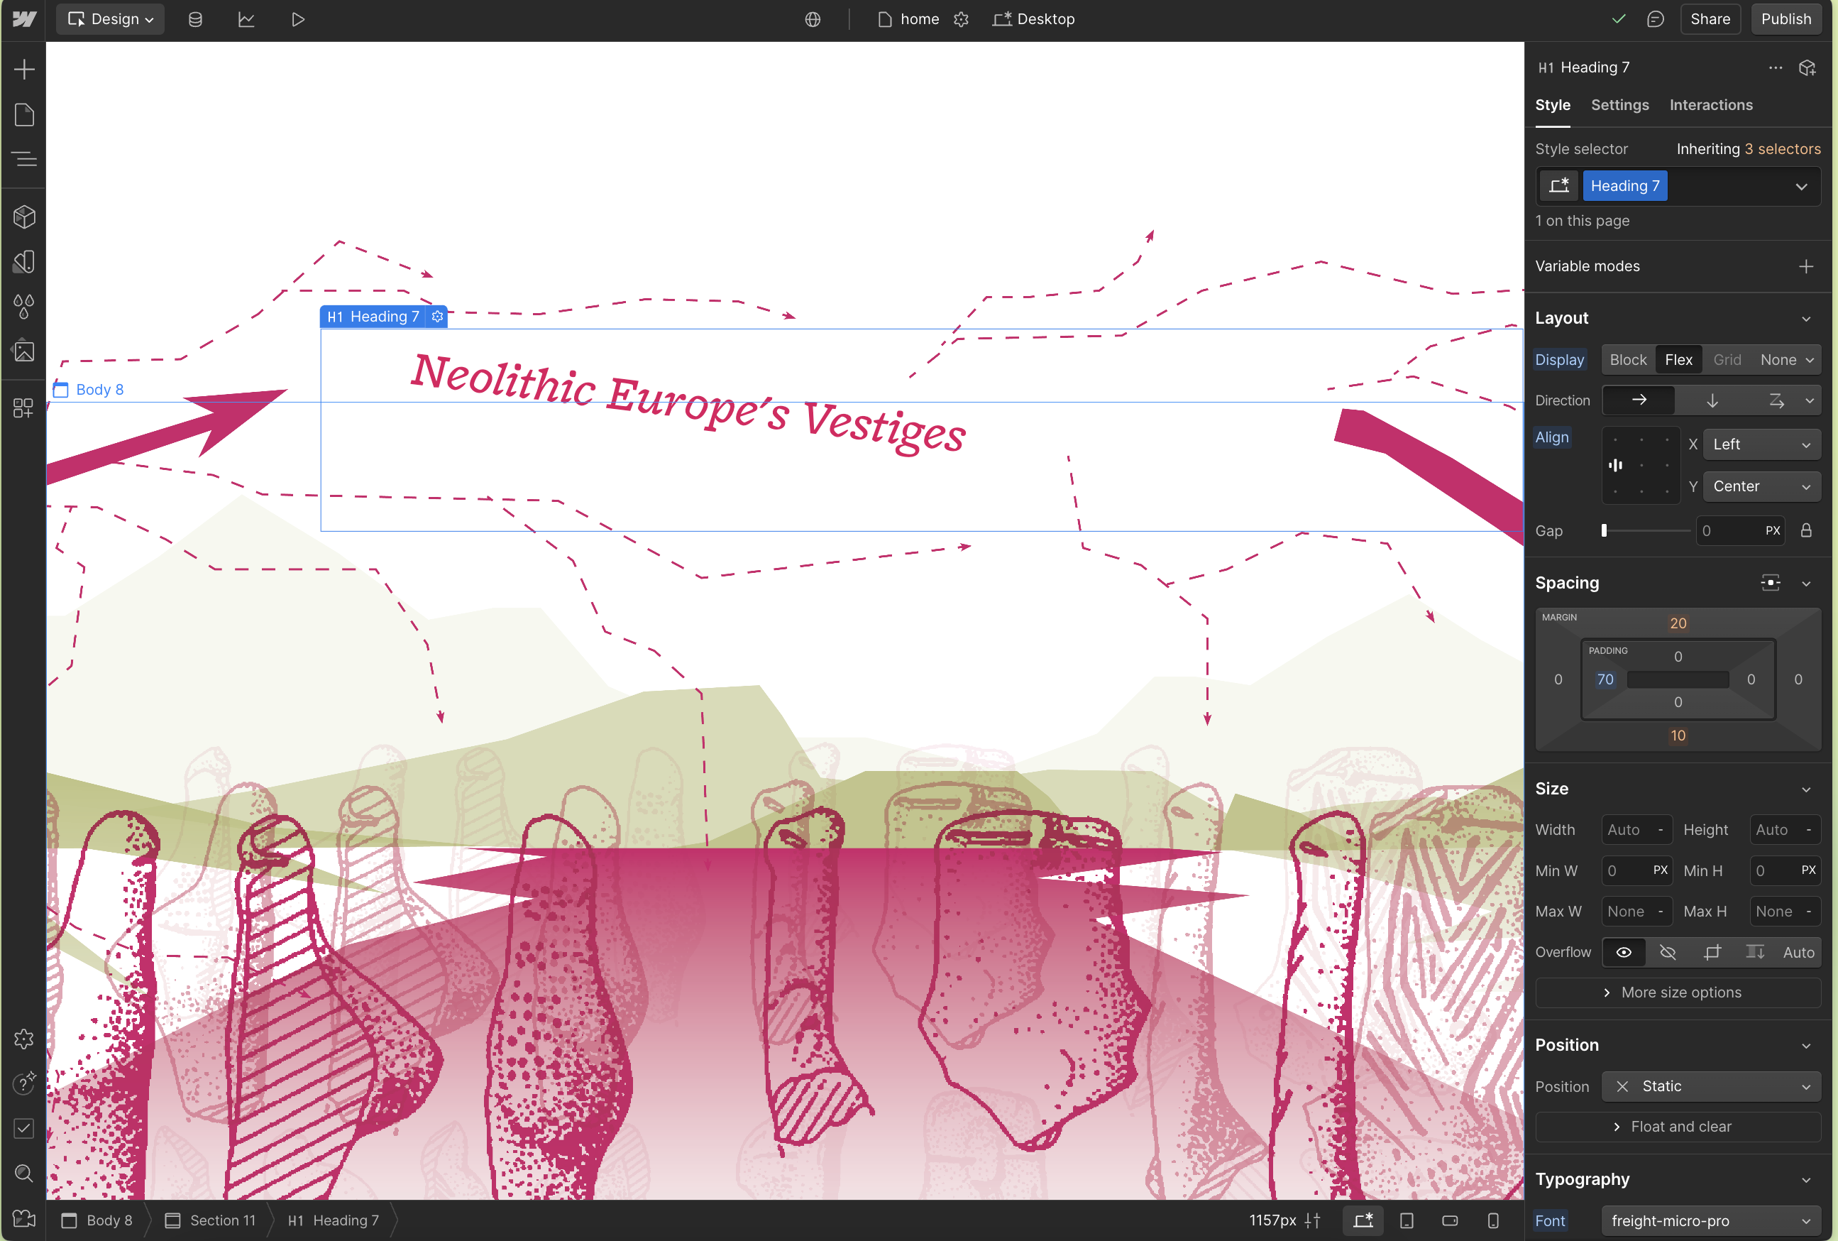Open the Y align Center dropdown

coord(1761,487)
